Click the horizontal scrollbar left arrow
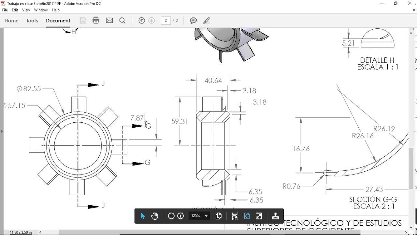This screenshot has width=417, height=235. tap(40, 232)
